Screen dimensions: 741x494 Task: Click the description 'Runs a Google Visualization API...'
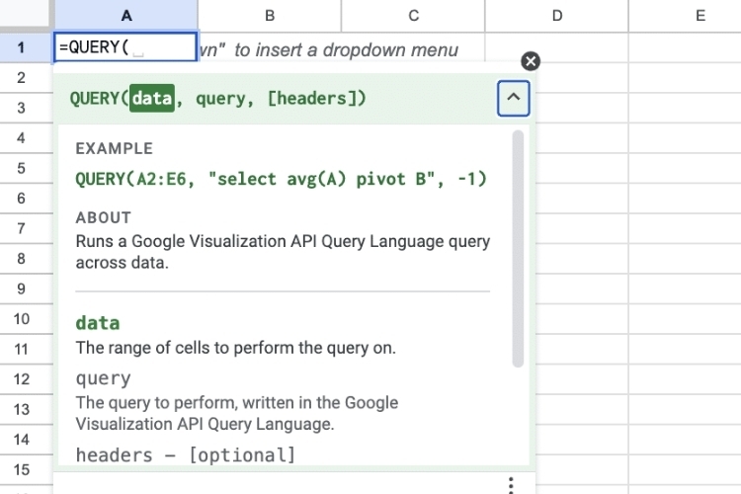(x=283, y=252)
